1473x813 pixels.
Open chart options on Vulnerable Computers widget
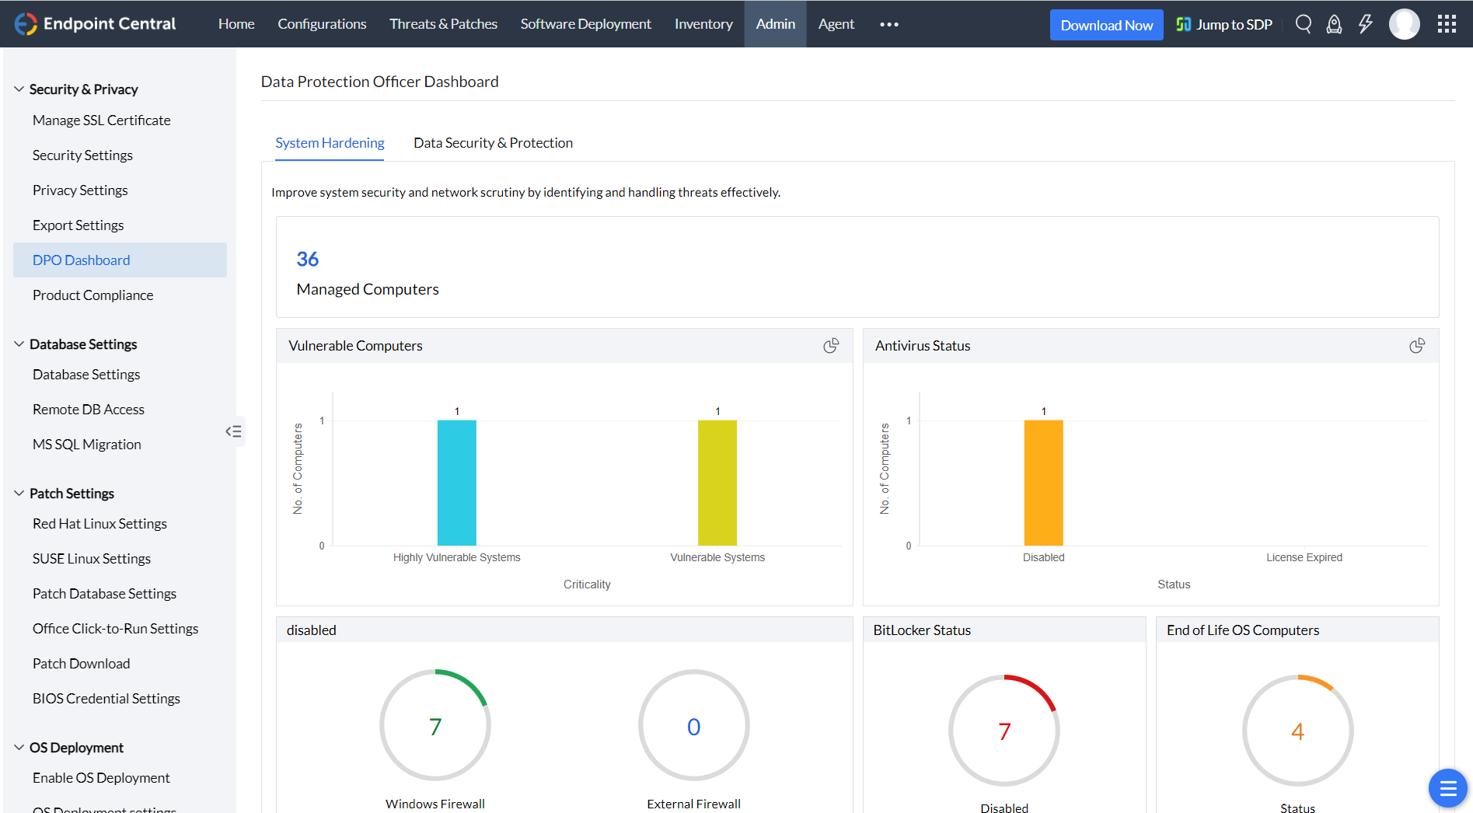pyautogui.click(x=830, y=345)
